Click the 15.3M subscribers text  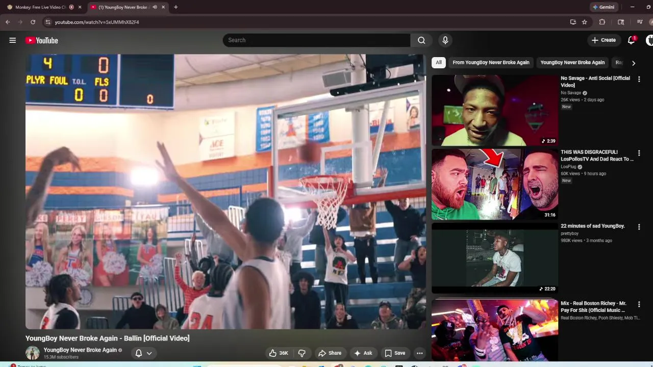point(61,357)
